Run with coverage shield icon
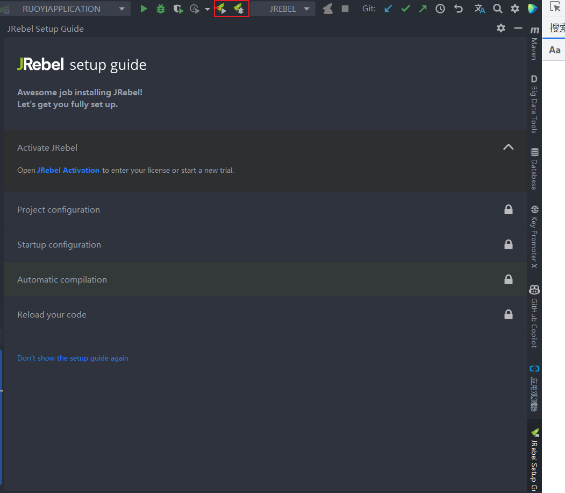 [x=178, y=9]
